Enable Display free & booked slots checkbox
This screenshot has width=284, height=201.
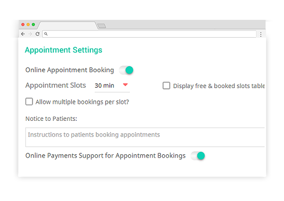click(167, 86)
